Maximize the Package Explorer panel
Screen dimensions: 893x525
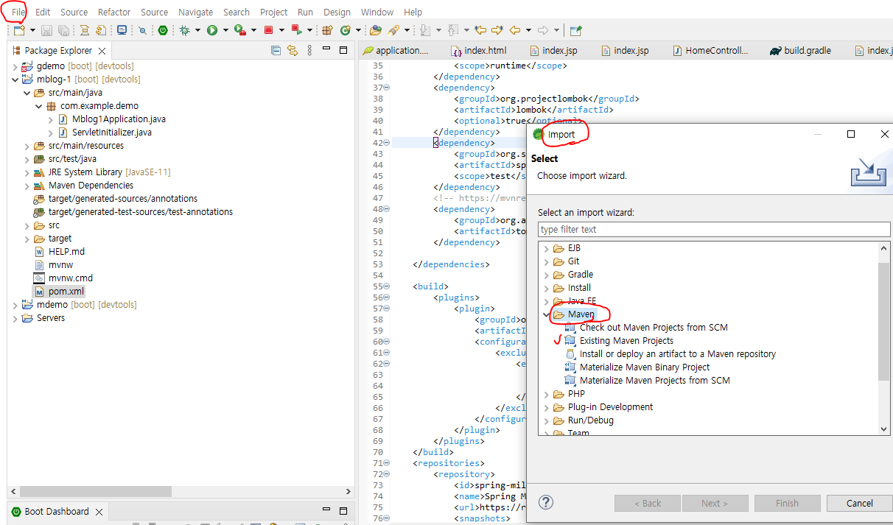[343, 50]
